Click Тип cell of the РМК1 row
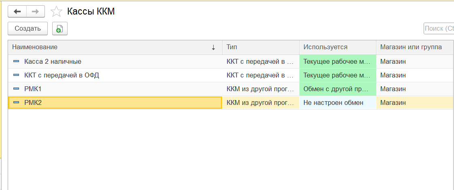This screenshot has height=190, width=454. 261,89
